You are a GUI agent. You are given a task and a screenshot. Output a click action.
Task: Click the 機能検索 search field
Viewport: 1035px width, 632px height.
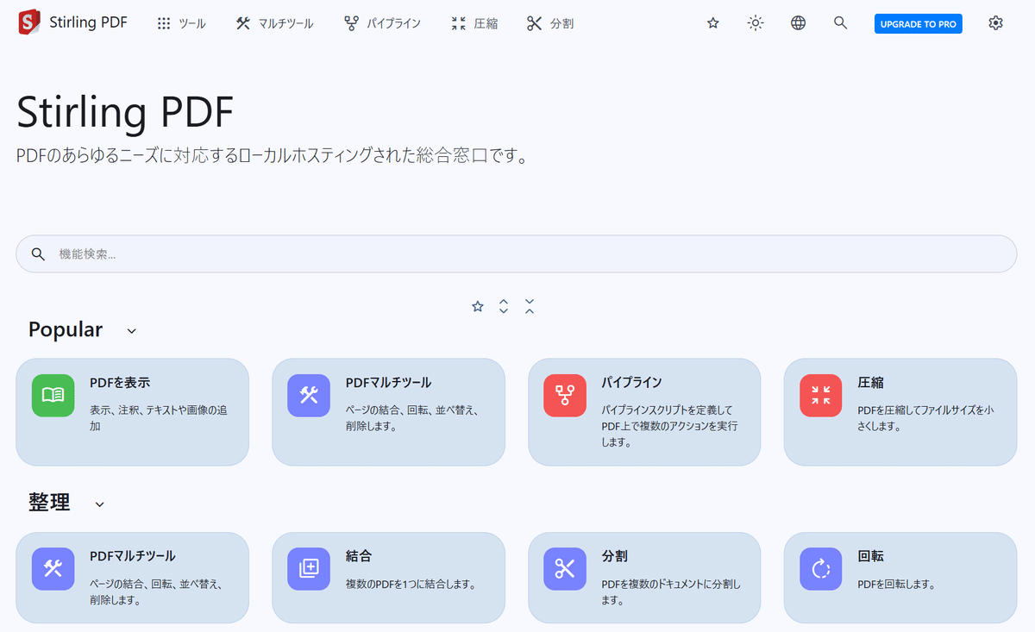click(x=516, y=254)
